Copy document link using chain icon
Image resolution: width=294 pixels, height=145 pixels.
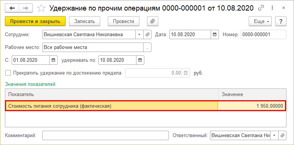click(x=261, y=8)
